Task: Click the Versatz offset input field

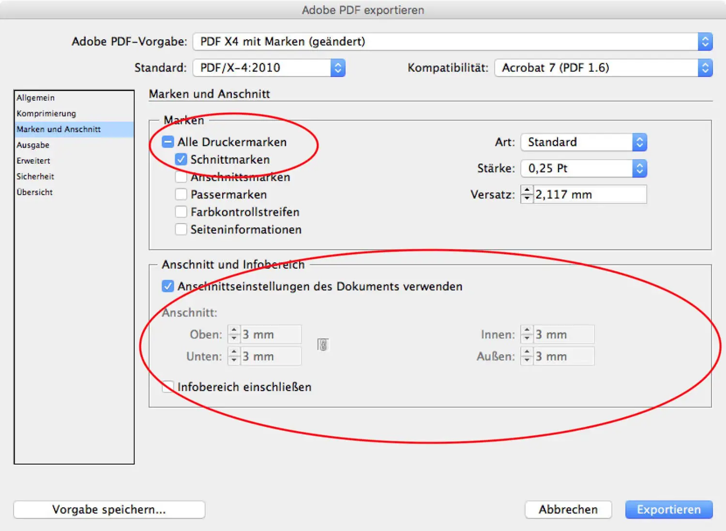Action: (x=590, y=195)
